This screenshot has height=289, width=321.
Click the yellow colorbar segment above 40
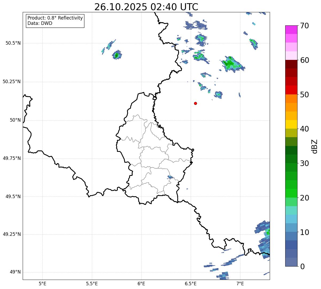point(291,124)
